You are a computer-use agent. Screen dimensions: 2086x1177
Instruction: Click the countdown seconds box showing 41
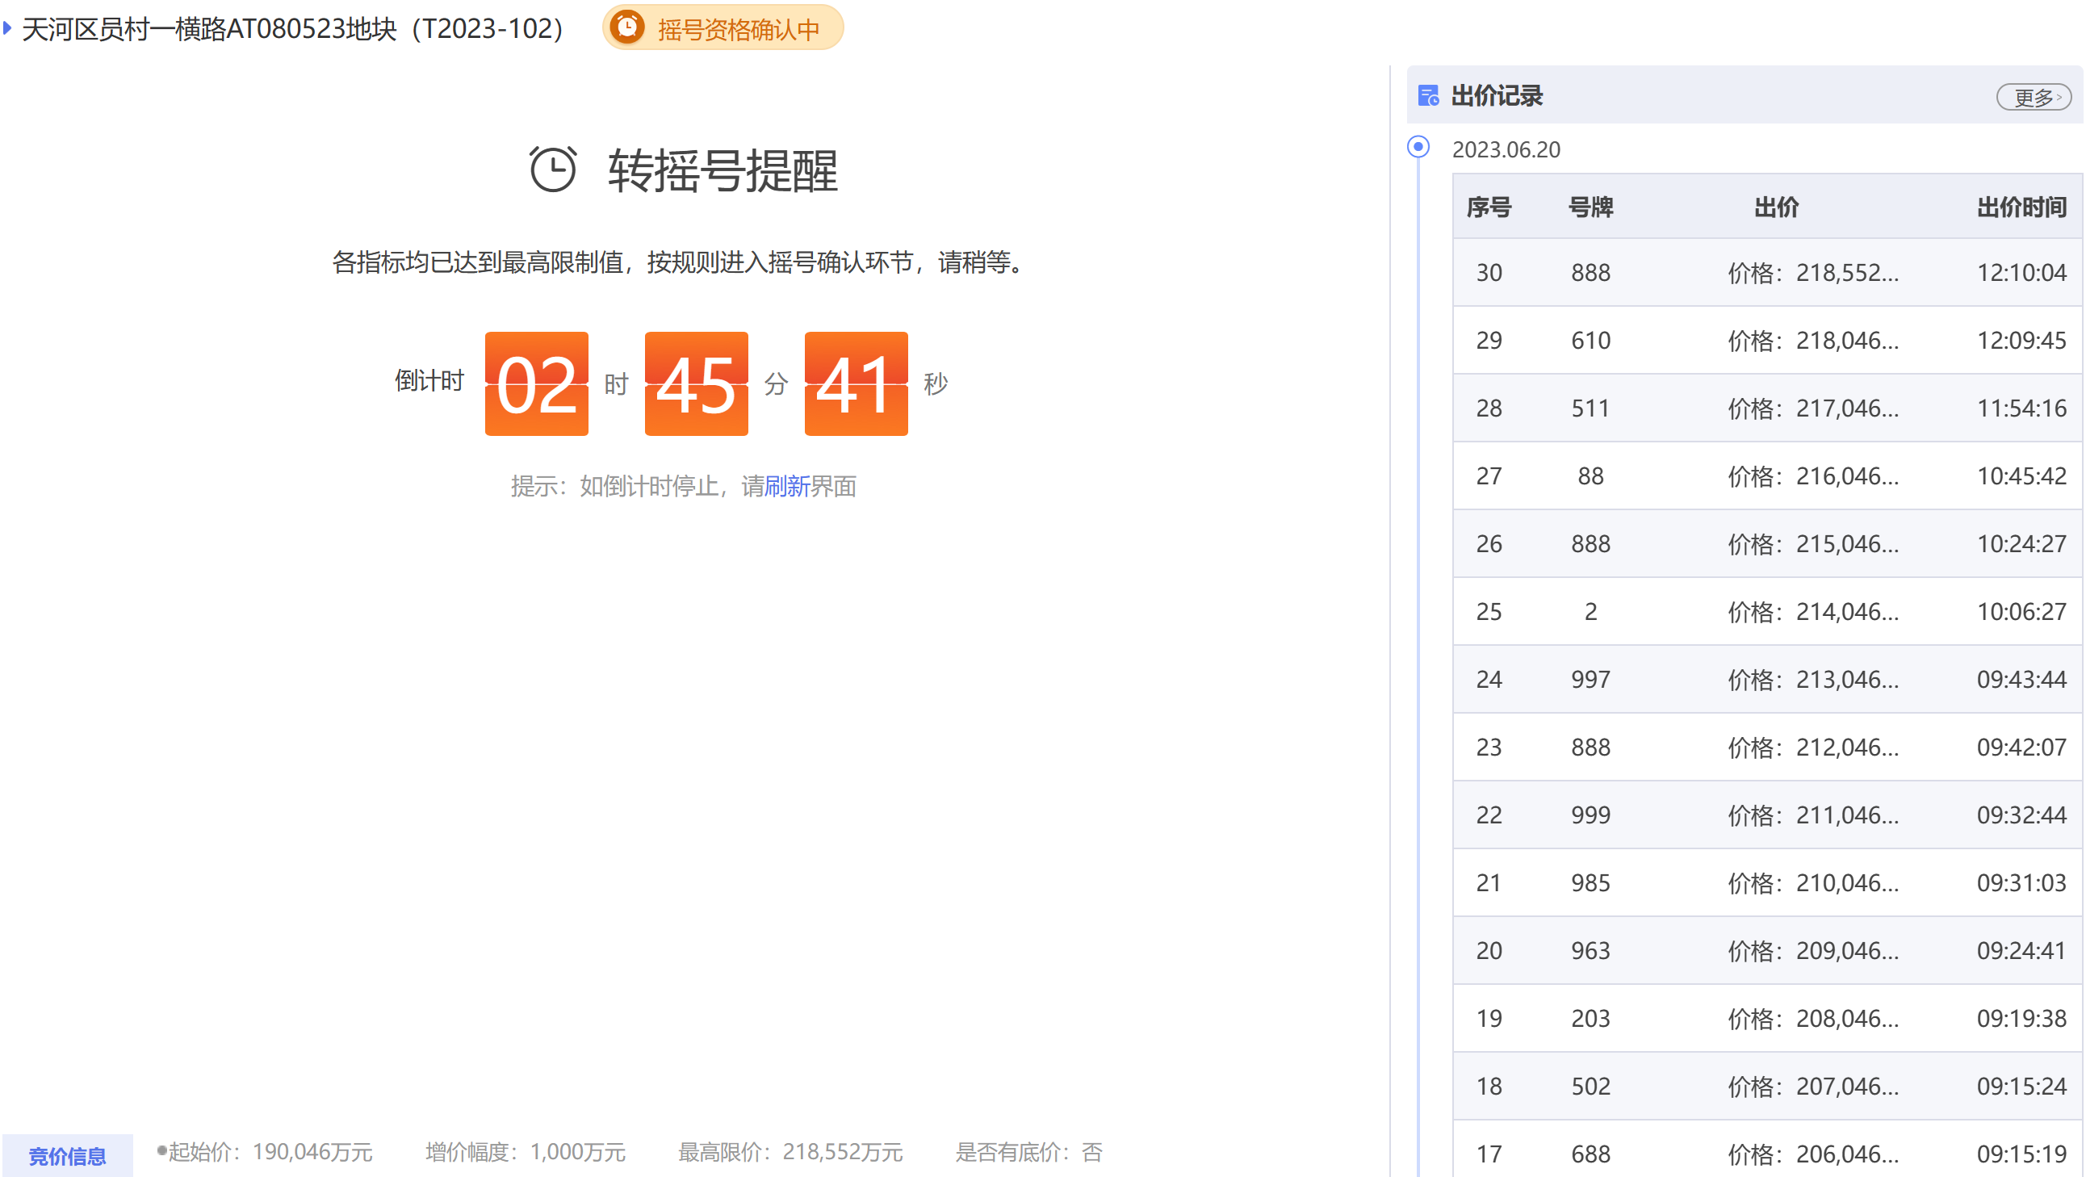click(855, 384)
